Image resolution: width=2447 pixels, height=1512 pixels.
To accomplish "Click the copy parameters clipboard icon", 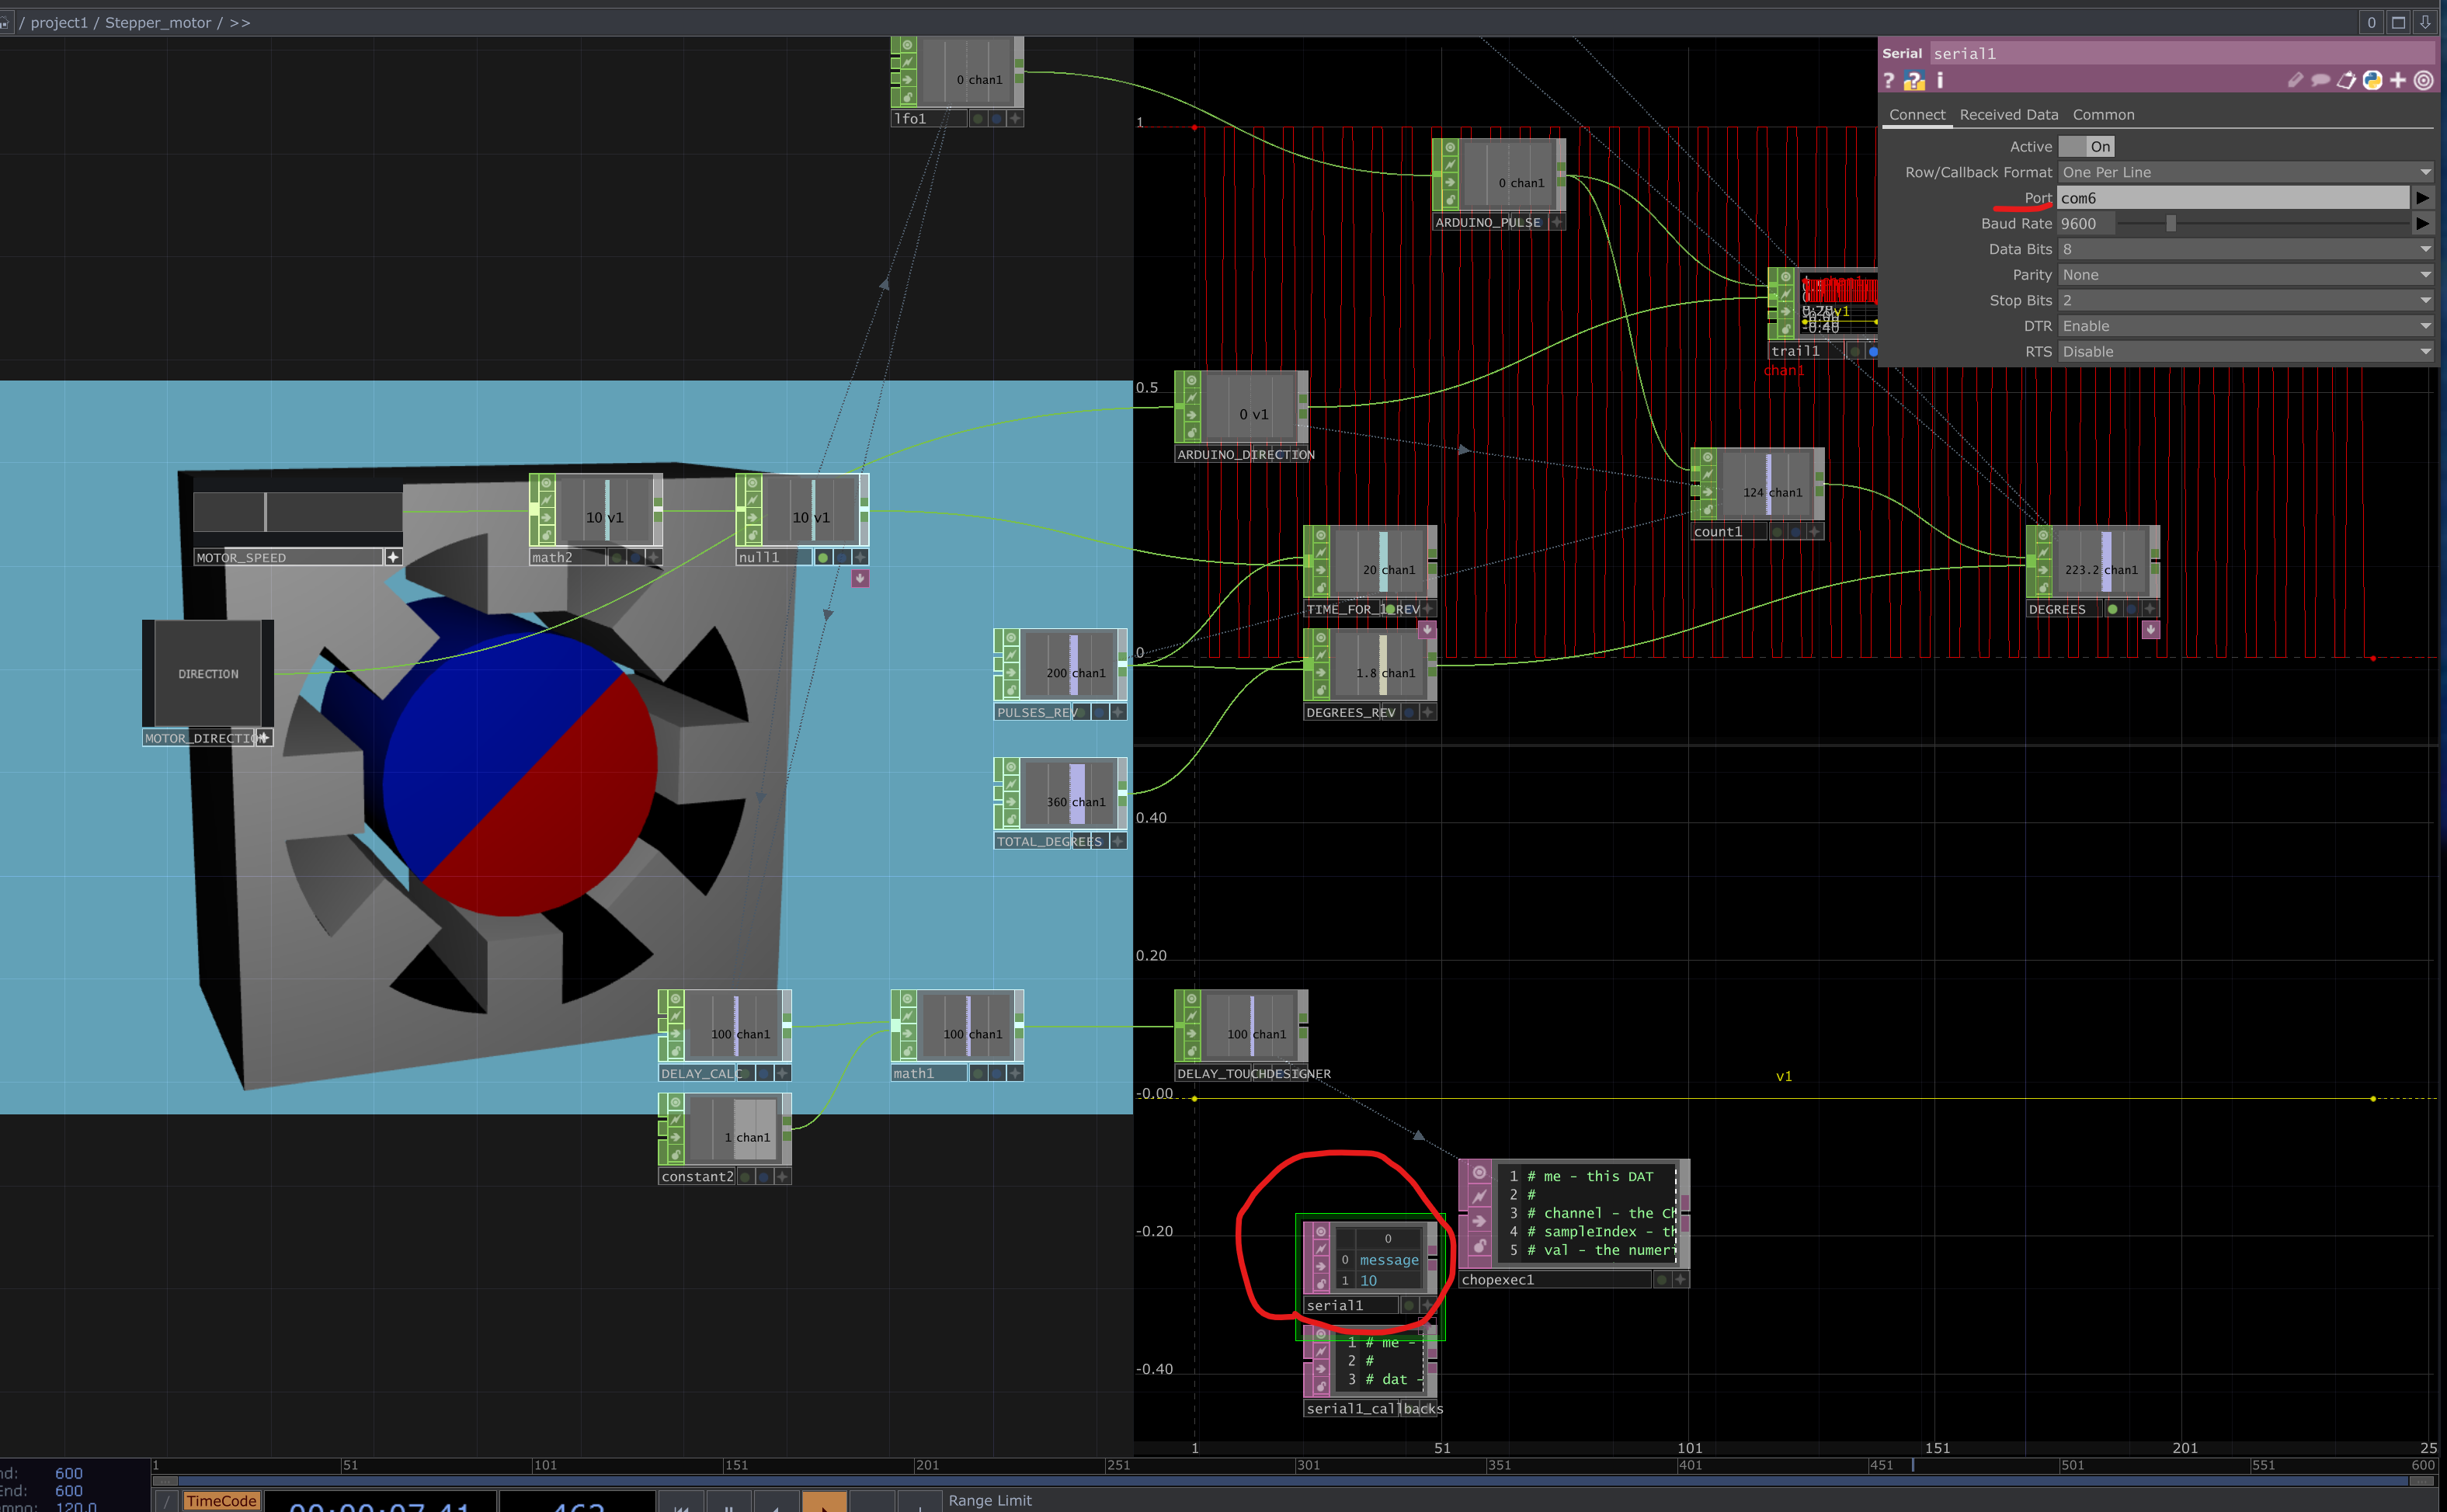I will tap(2346, 81).
